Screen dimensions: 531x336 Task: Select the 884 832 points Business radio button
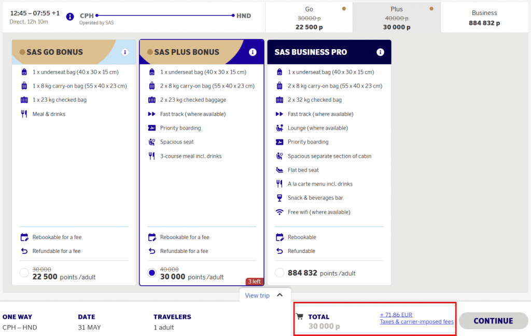(x=280, y=273)
